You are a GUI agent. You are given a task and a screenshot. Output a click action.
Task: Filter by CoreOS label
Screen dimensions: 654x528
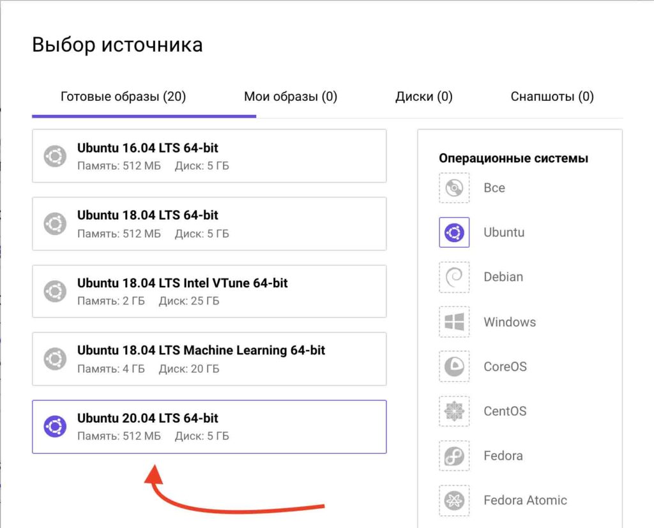point(505,366)
